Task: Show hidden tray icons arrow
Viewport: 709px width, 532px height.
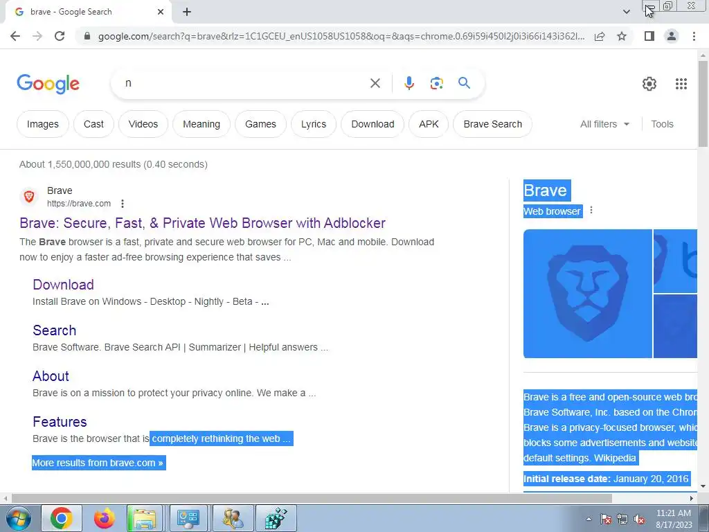Action: click(x=589, y=519)
